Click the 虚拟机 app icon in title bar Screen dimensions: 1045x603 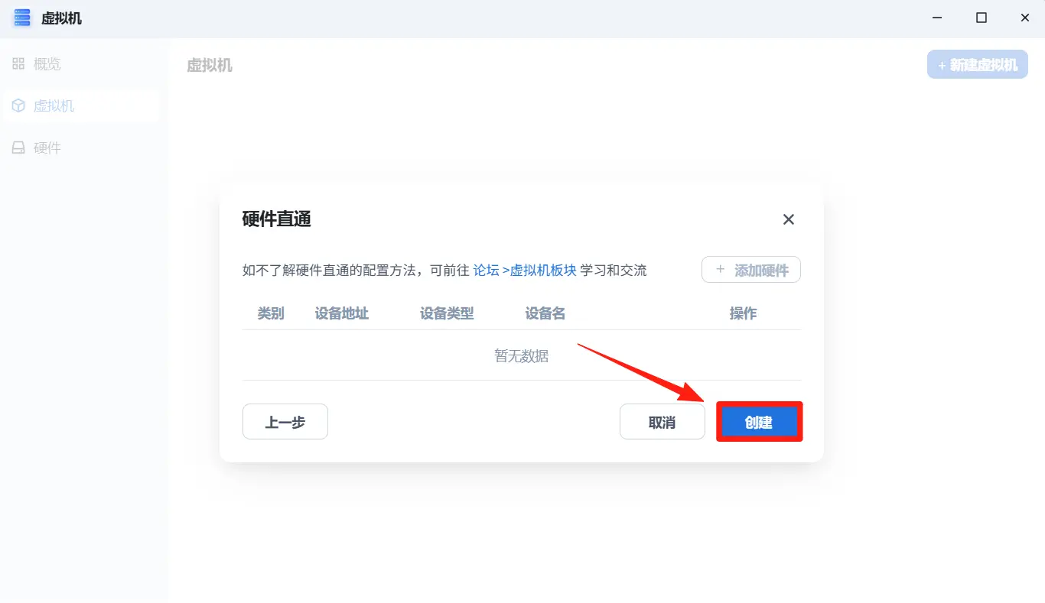22,18
